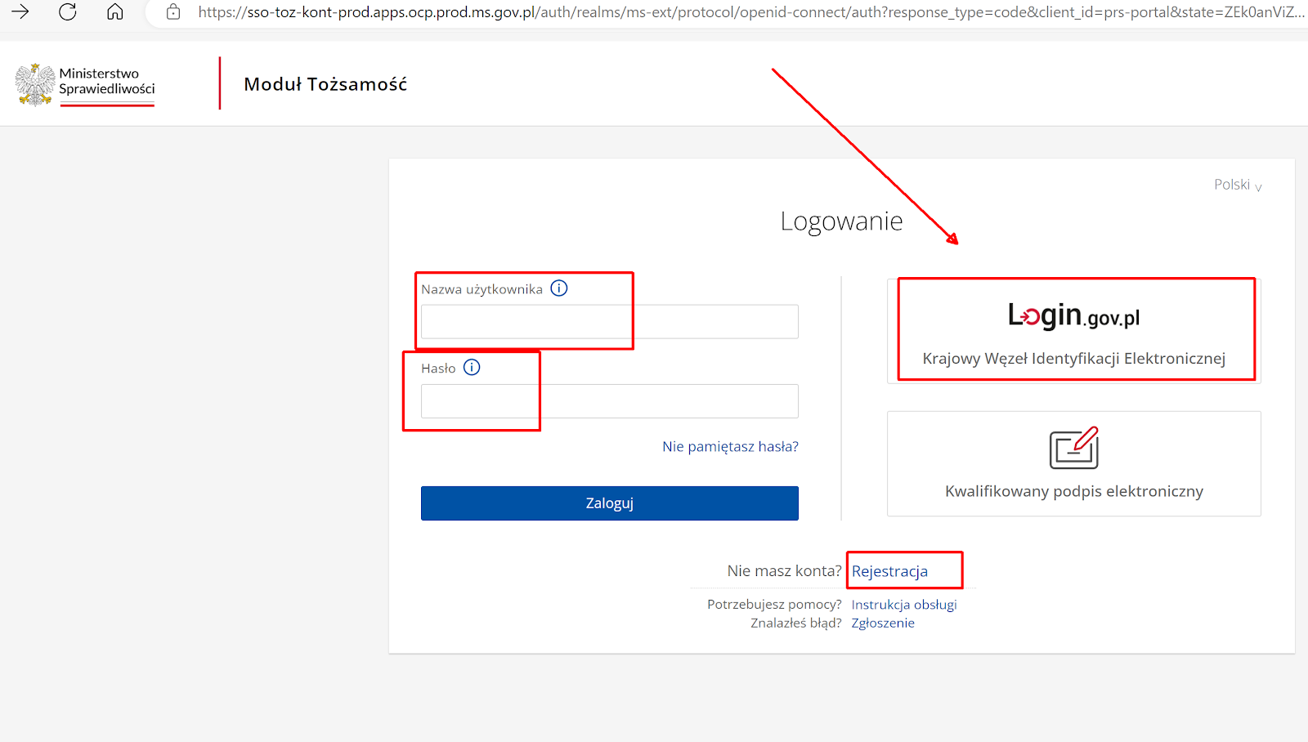The width and height of the screenshot is (1308, 742).
Task: Reload the page with refresh icon
Action: point(68,11)
